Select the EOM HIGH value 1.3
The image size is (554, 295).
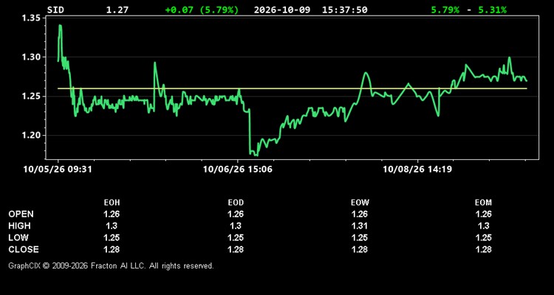coord(483,226)
